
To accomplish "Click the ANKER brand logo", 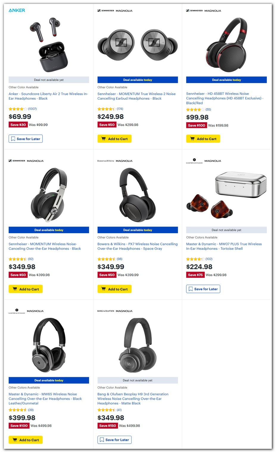I will pos(17,10).
